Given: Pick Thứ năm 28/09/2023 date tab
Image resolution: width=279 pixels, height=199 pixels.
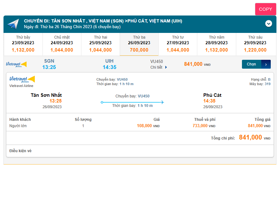Looking at the screenshot, I should 217,44.
